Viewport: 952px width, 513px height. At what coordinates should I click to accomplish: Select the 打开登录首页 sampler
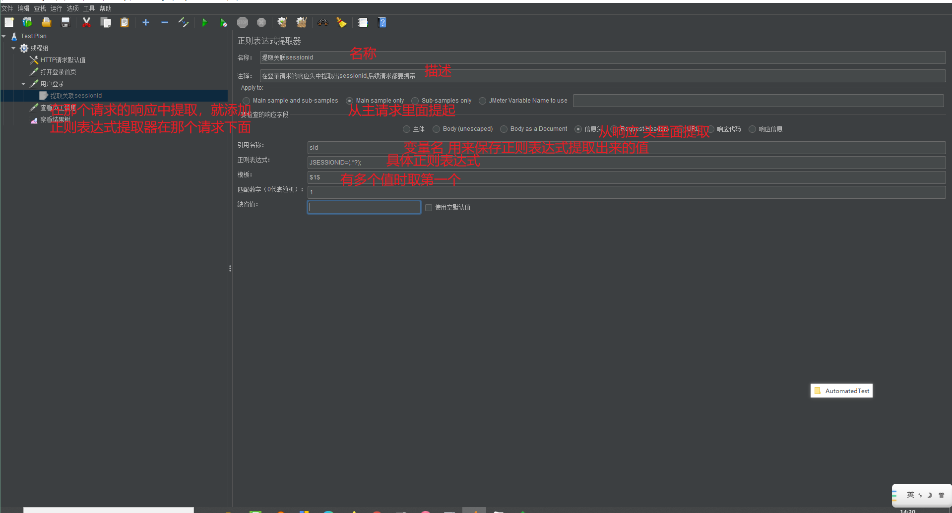coord(58,72)
